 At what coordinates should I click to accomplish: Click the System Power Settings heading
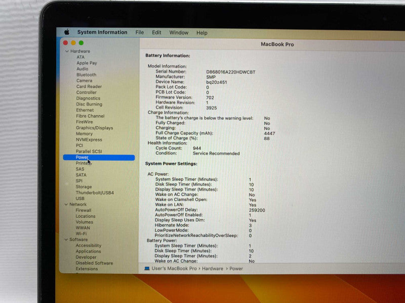click(171, 164)
